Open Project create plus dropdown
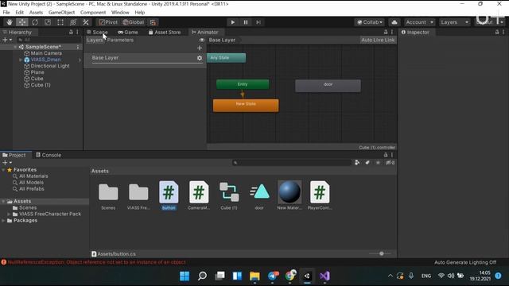Screen dimensions: 509x286 [7, 162]
